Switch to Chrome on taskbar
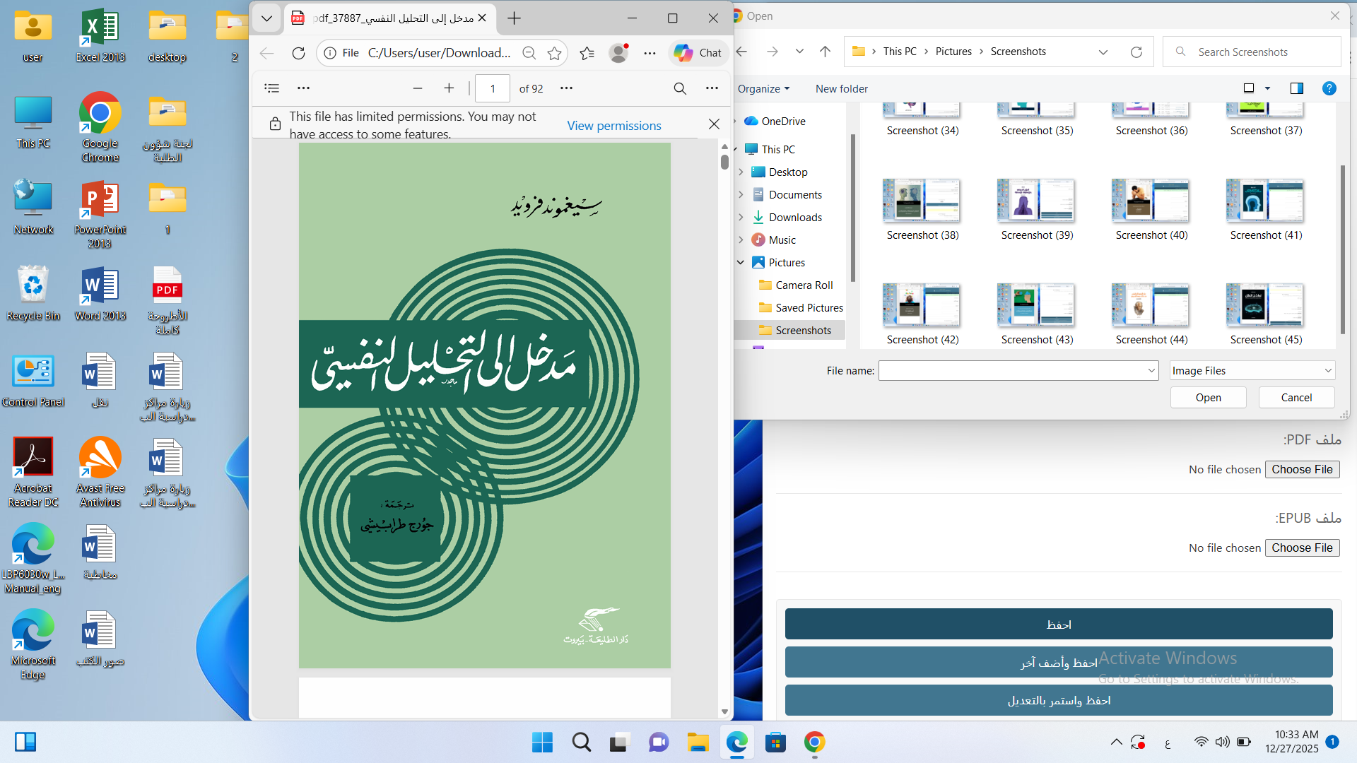The image size is (1357, 763). pyautogui.click(x=814, y=743)
